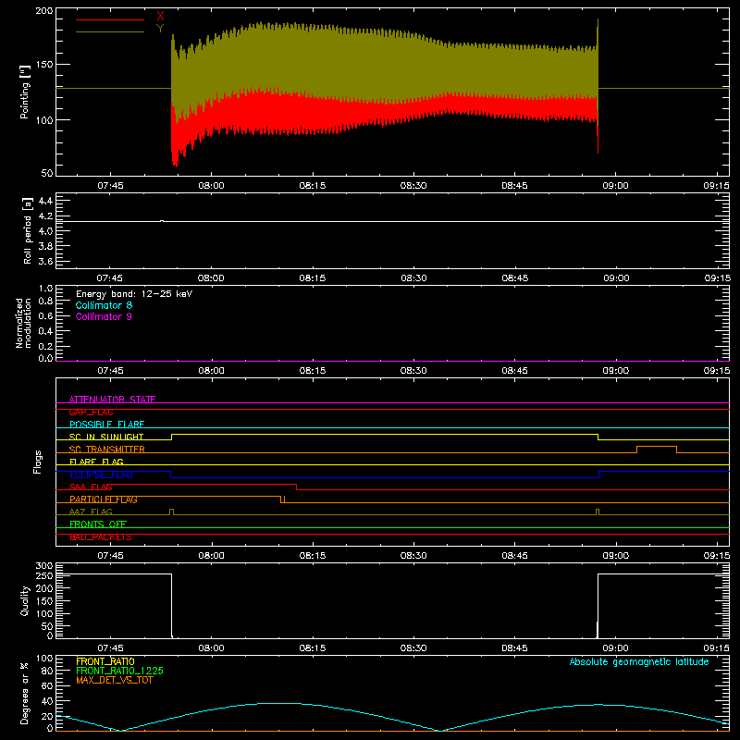
Task: Click the 08:30 tick label under Flags plot
Action: 413,556
